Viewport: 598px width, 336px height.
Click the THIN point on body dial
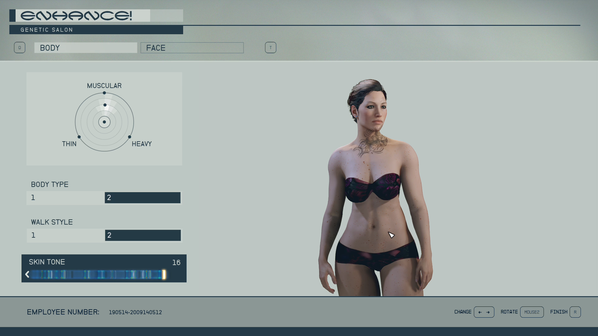(79, 137)
